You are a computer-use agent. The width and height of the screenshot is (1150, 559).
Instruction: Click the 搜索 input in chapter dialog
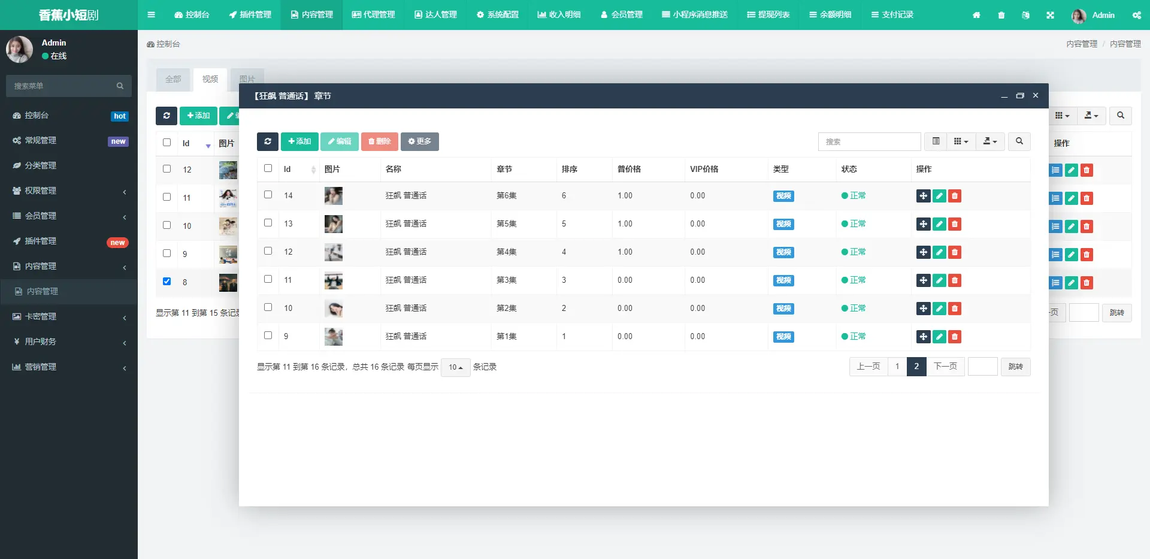pyautogui.click(x=868, y=141)
